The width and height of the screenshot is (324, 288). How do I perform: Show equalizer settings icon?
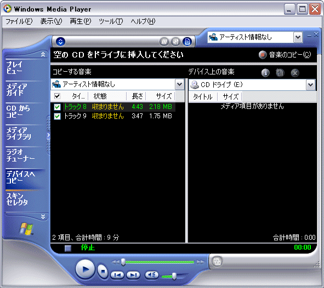176,42
